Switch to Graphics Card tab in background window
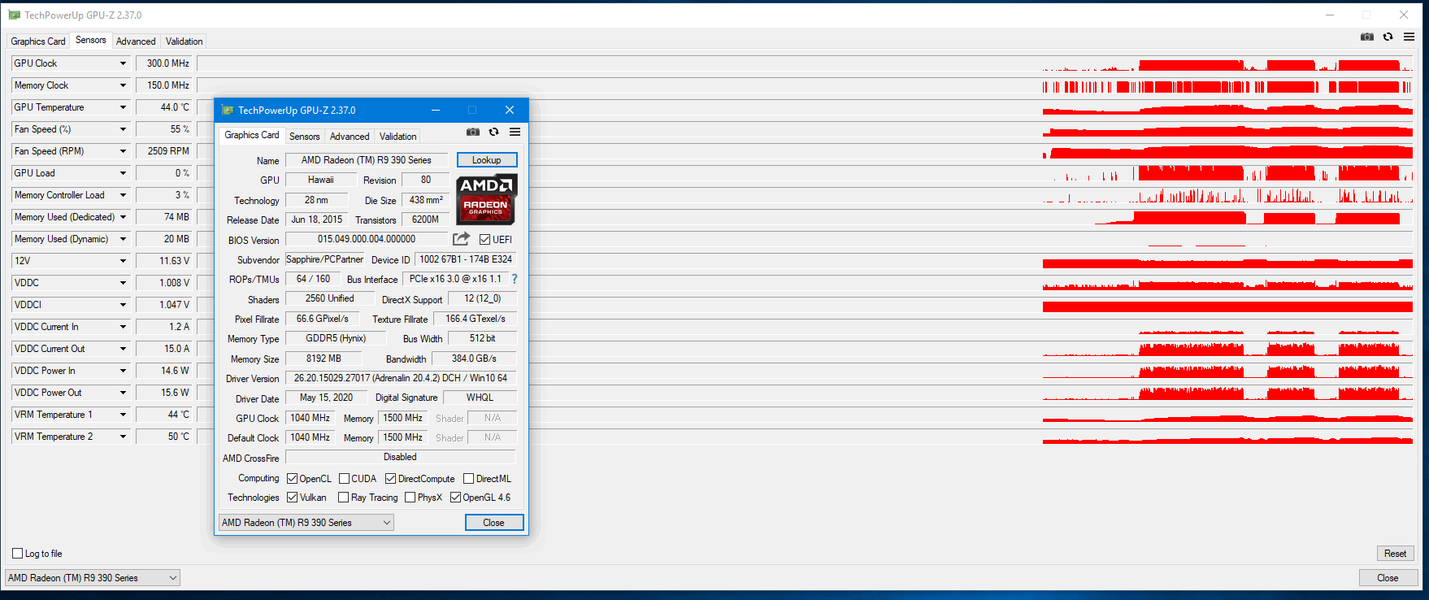1429x600 pixels. 38,41
